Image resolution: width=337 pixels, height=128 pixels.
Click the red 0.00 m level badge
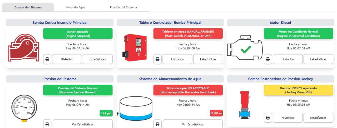point(216,113)
